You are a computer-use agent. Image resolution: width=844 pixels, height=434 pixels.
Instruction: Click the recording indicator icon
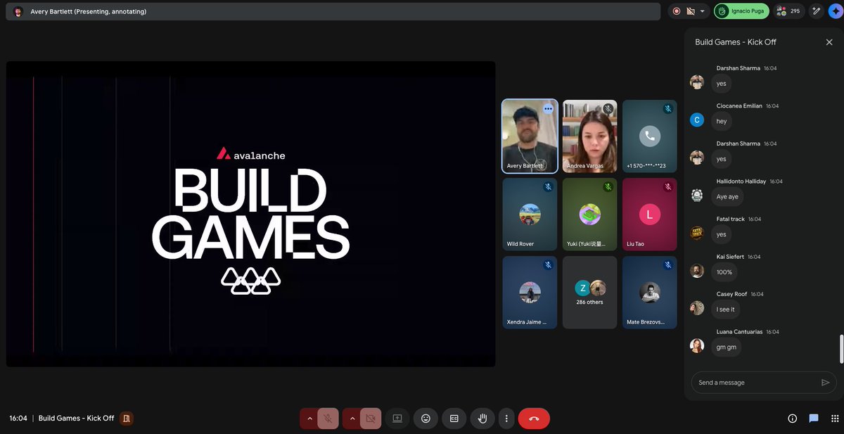[677, 11]
